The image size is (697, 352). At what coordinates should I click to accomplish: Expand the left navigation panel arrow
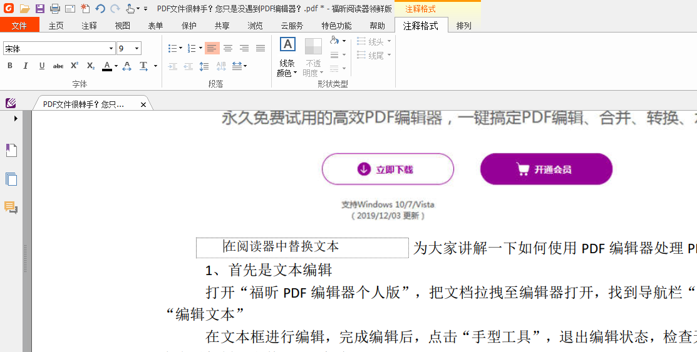click(16, 119)
